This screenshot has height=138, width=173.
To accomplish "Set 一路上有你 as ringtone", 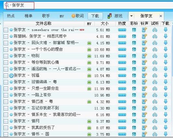I will (144, 95).
